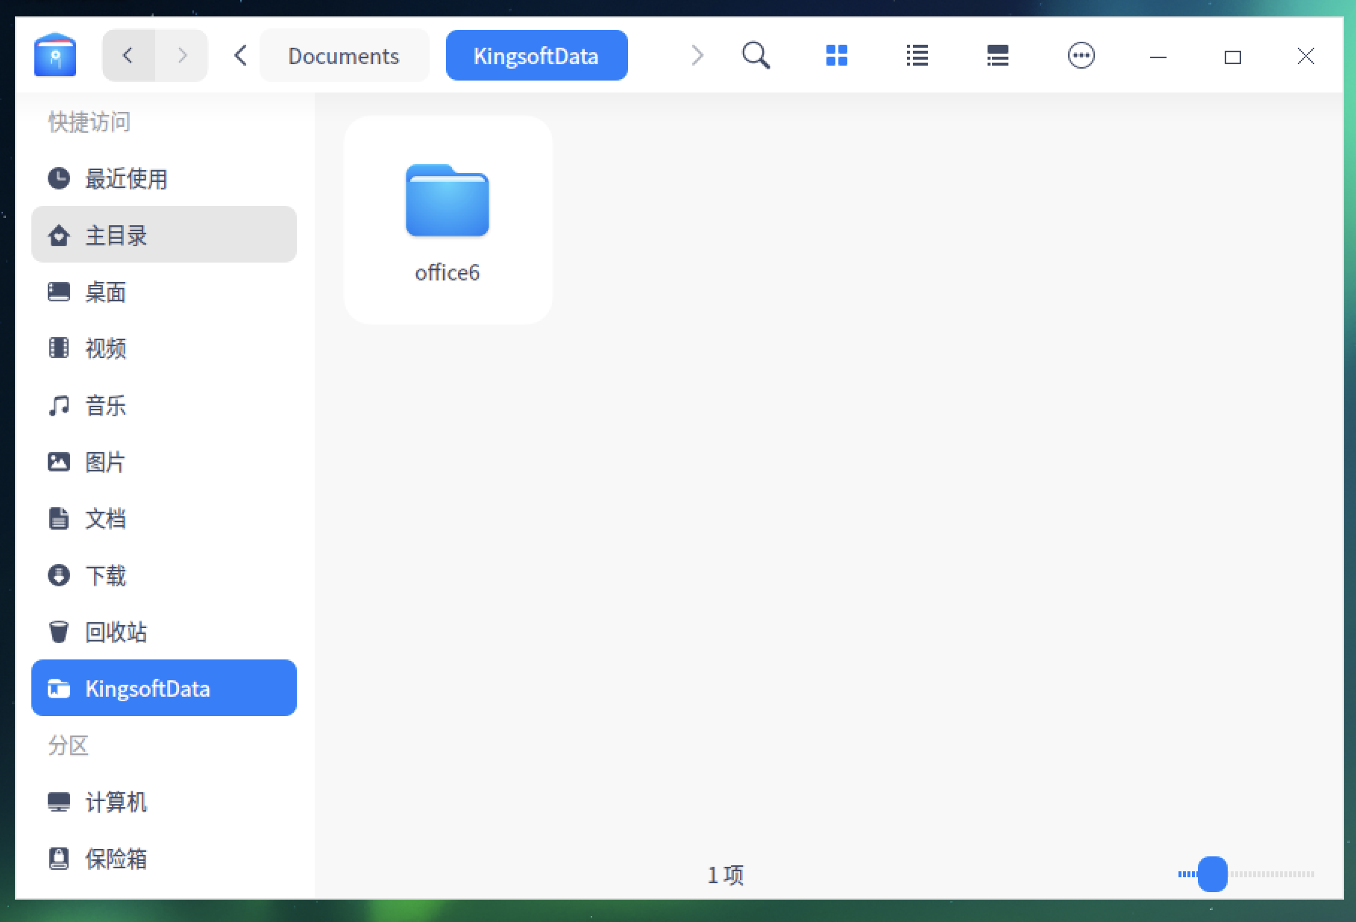Close the file manager window
This screenshot has height=922, width=1356.
(1306, 56)
